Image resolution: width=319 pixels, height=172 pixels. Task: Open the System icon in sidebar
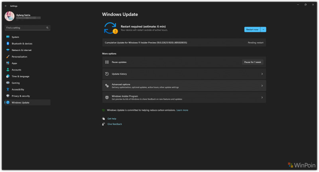click(x=8, y=37)
